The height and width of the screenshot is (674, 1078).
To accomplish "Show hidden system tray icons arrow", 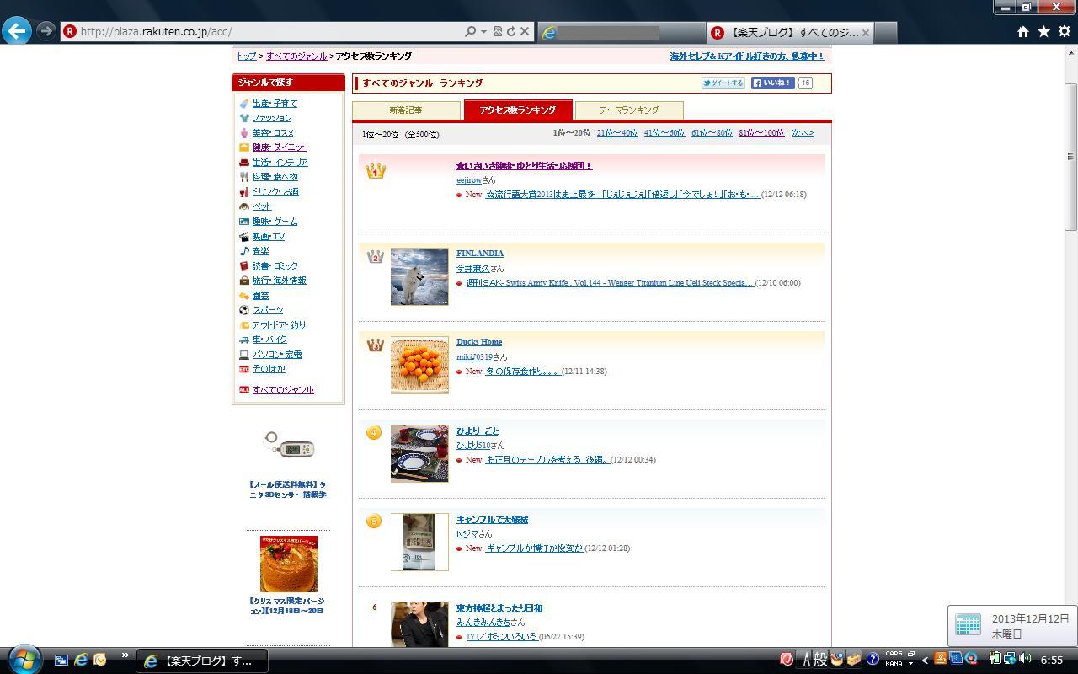I will (x=925, y=660).
